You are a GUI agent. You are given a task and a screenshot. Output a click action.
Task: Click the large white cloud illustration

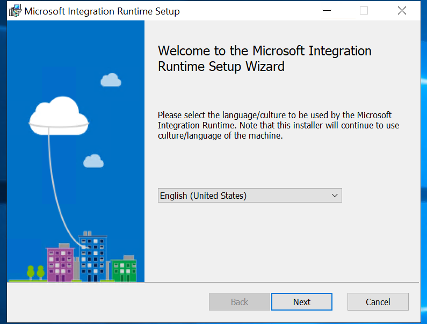pos(59,114)
